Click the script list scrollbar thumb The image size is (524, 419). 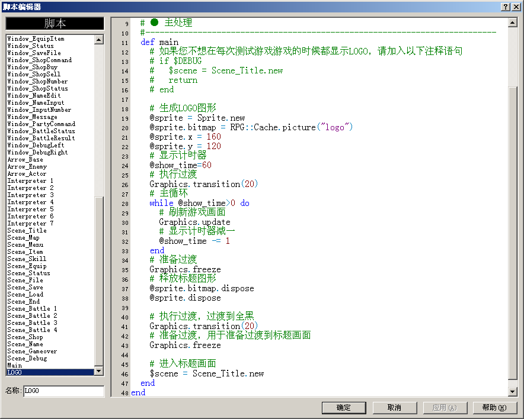coord(99,282)
